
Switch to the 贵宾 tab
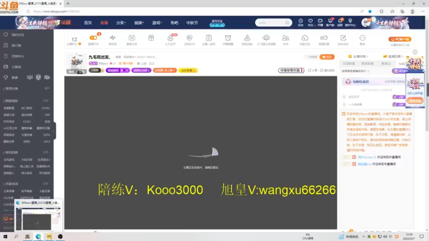(386, 63)
